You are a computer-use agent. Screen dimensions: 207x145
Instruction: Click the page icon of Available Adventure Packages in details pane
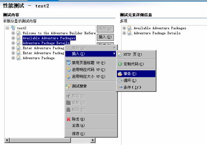point(130,28)
